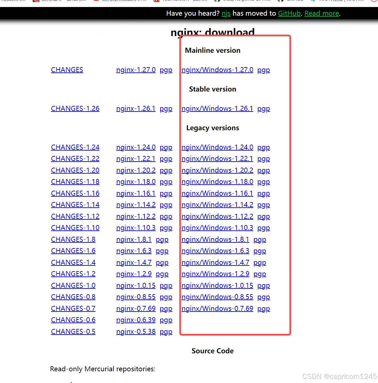Download nginx/Windows-1.0.15
Screen dimensions: 378x383
point(217,285)
